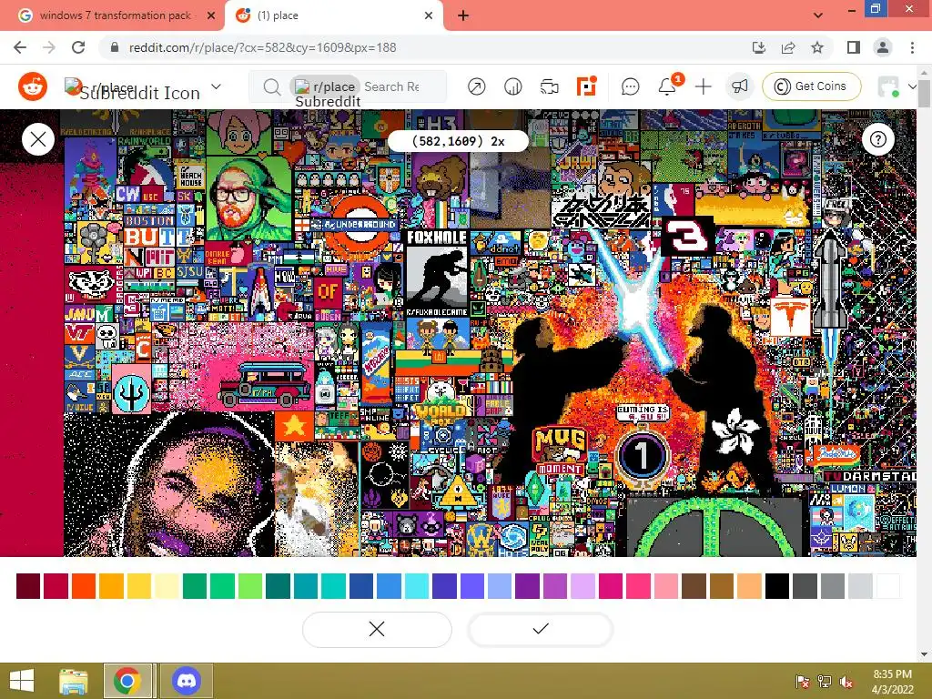Select the dark blue color swatch
The width and height of the screenshot is (932, 699).
360,586
